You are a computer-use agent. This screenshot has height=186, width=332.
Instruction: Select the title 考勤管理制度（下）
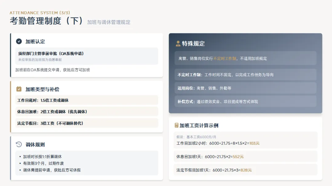click(x=46, y=21)
